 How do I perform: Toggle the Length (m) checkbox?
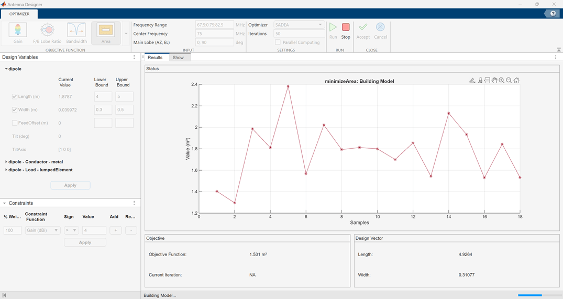(x=15, y=97)
